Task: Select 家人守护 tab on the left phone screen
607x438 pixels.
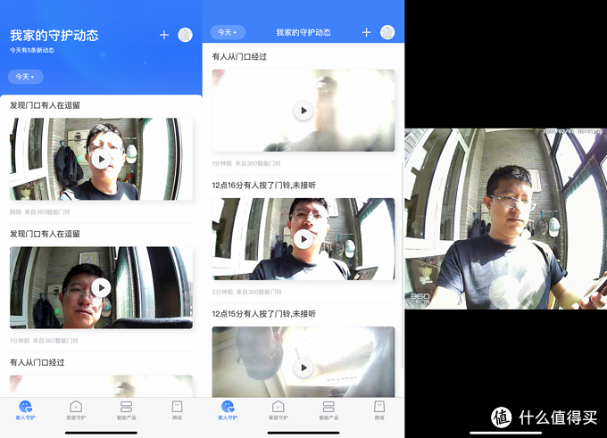Action: [x=25, y=410]
